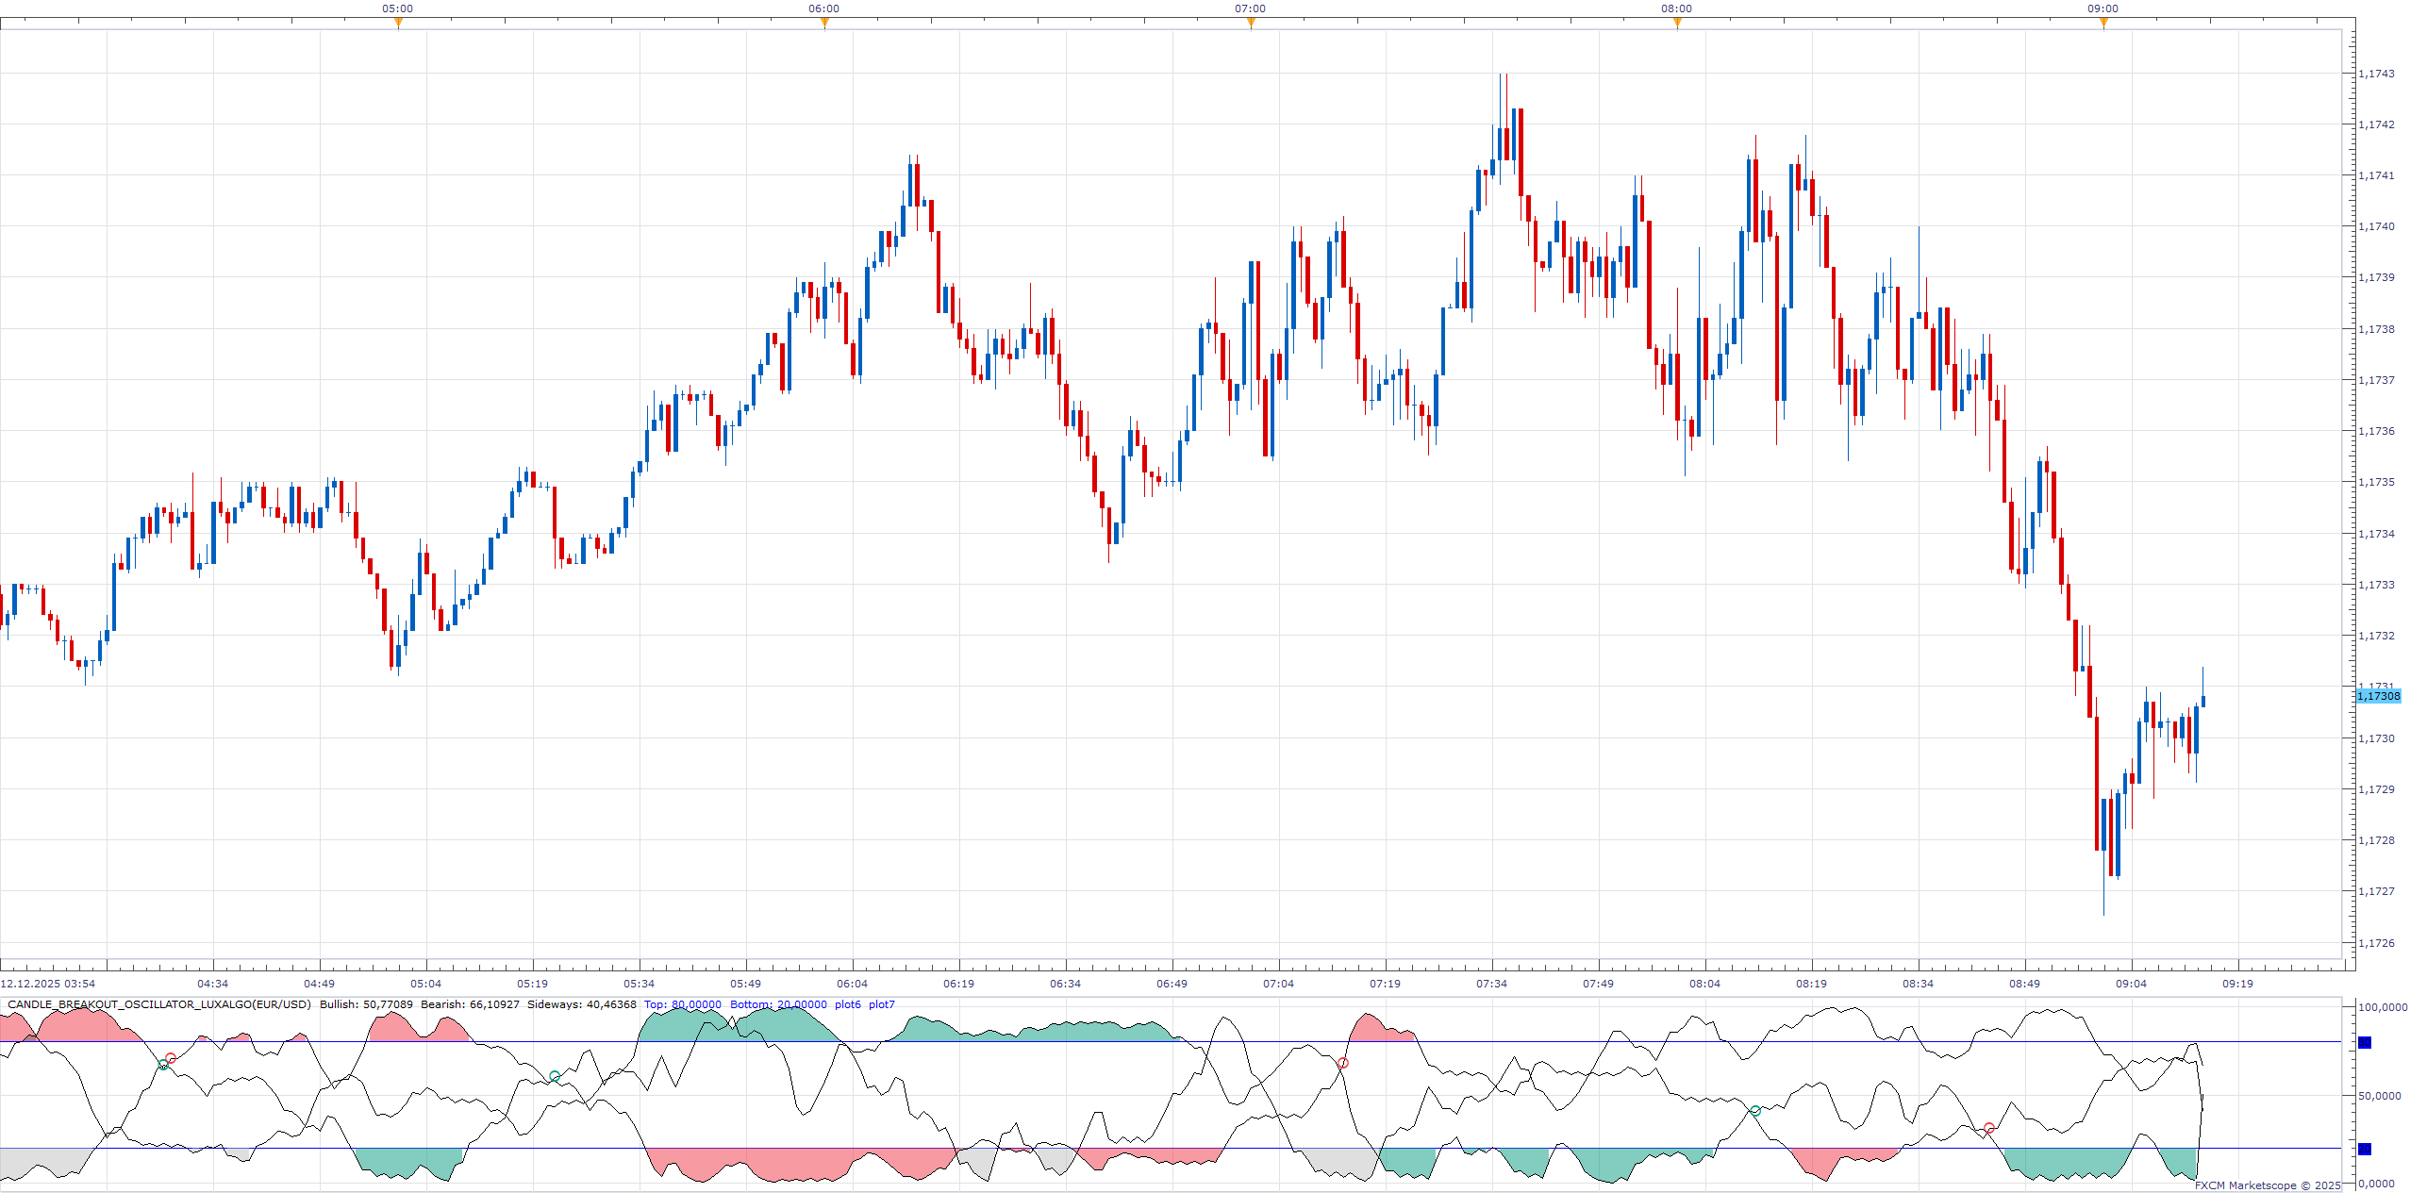The height and width of the screenshot is (1193, 2410).
Task: Click the 1,1743 price axis label
Action: (x=2376, y=74)
